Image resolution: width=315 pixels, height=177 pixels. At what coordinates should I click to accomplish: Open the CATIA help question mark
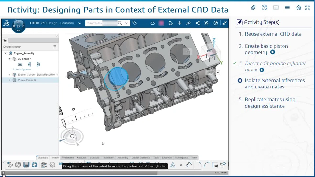tap(215, 23)
